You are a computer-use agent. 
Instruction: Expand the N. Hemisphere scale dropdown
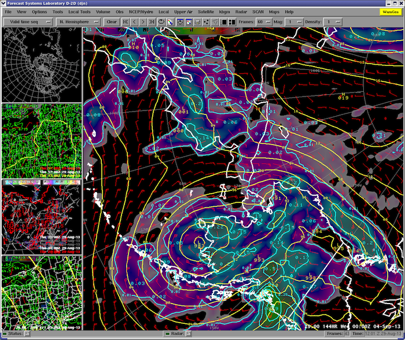click(79, 21)
